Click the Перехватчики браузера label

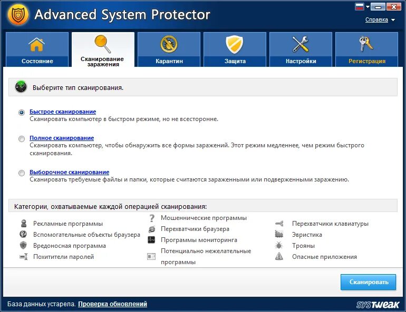pos(195,229)
